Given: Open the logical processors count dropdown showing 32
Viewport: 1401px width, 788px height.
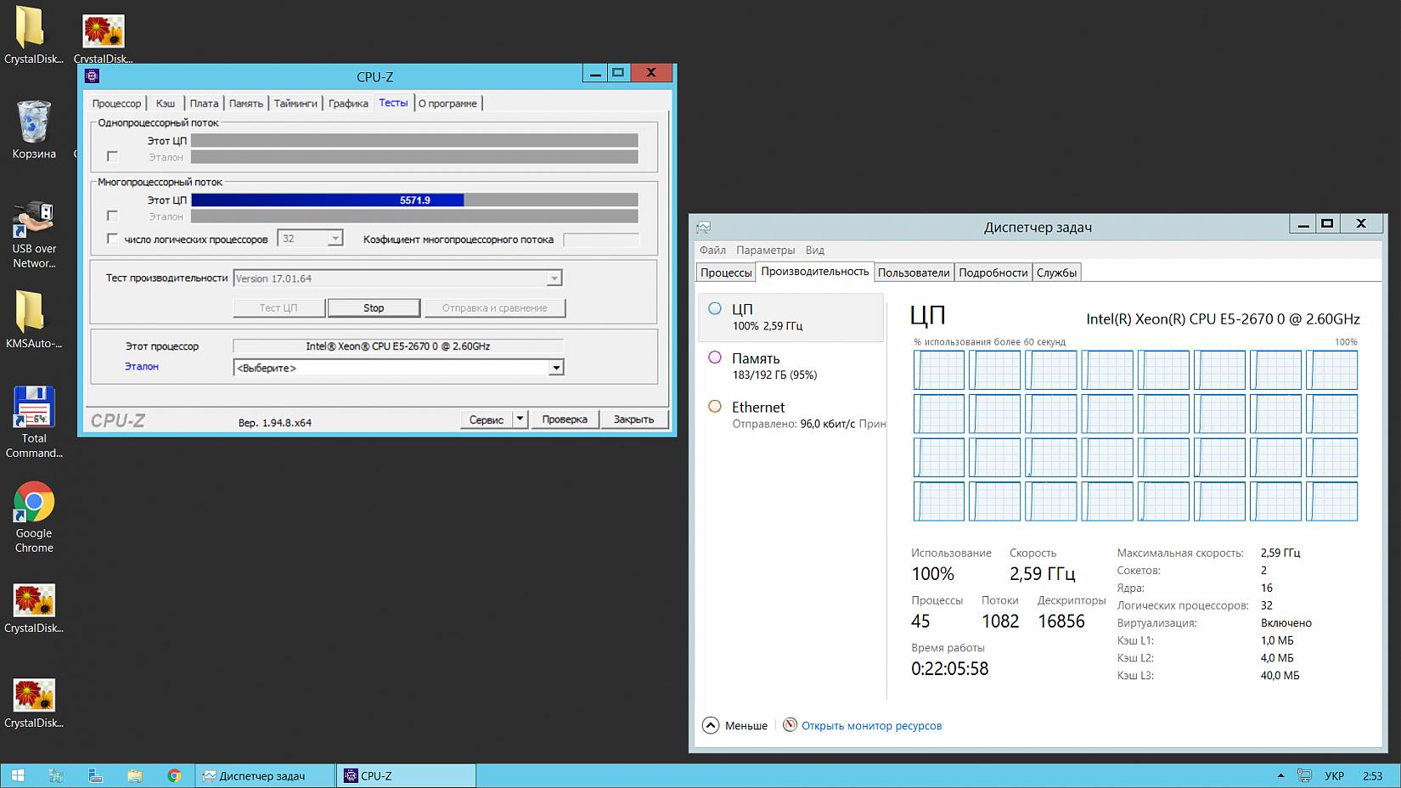Looking at the screenshot, I should click(x=335, y=239).
